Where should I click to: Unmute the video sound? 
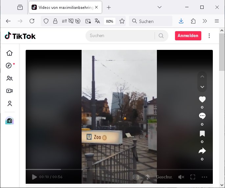point(181,177)
